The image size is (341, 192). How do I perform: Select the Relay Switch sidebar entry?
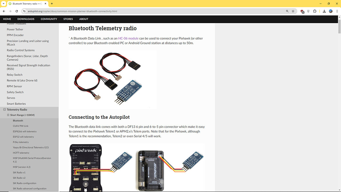click(x=14, y=75)
